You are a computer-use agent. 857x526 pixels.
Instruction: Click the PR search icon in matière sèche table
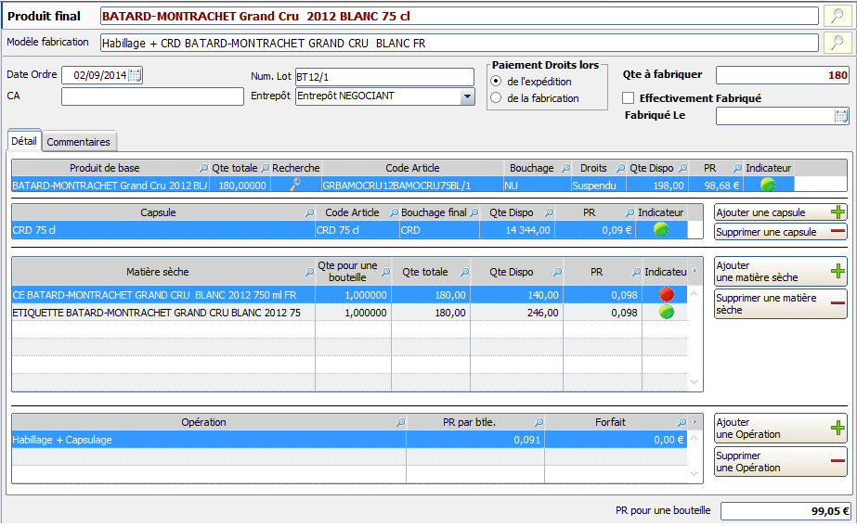(636, 272)
